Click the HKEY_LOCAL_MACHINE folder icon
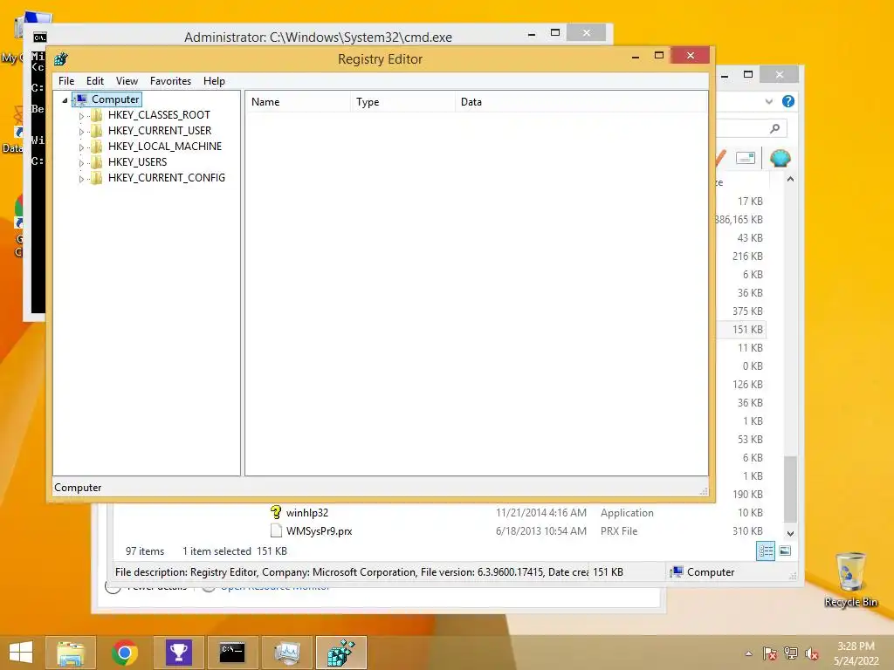 (97, 147)
